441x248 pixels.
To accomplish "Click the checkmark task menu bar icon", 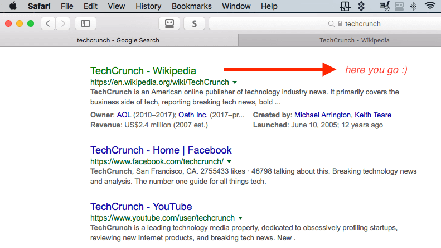I will (x=384, y=6).
